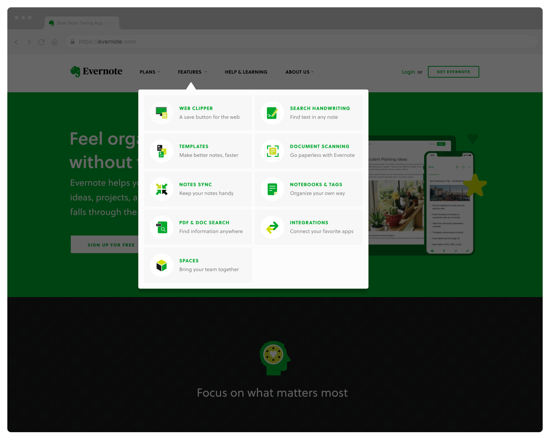Click the Evernote elephant logo
Viewport: 550px width, 445px height.
76,71
